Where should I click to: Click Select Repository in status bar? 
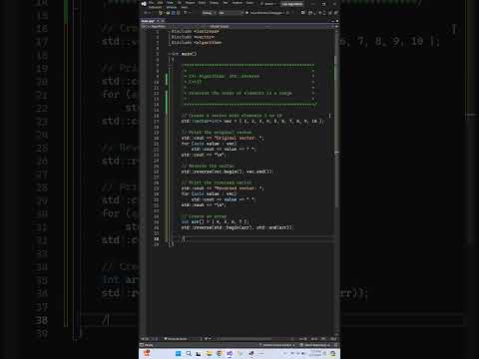315,345
